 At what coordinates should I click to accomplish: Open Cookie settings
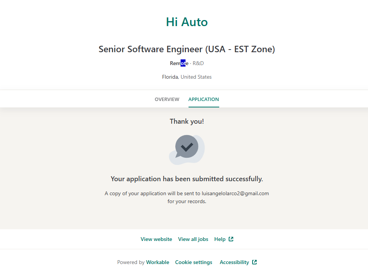click(x=193, y=262)
